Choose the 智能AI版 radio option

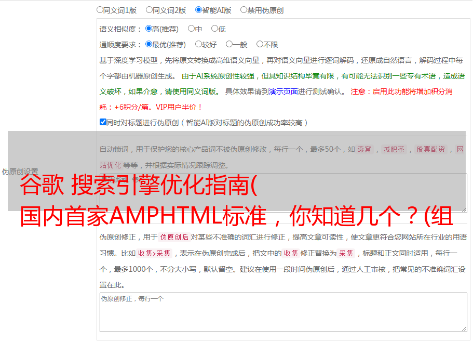click(198, 10)
